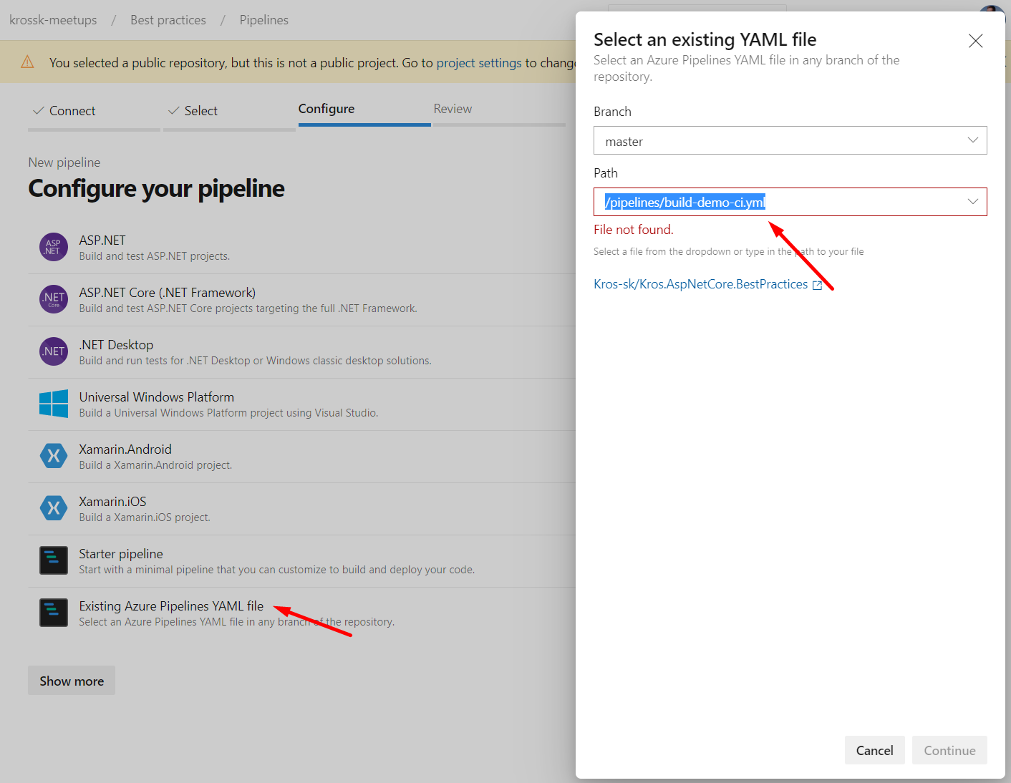
Task: Click the Cancel button
Action: pyautogui.click(x=874, y=750)
